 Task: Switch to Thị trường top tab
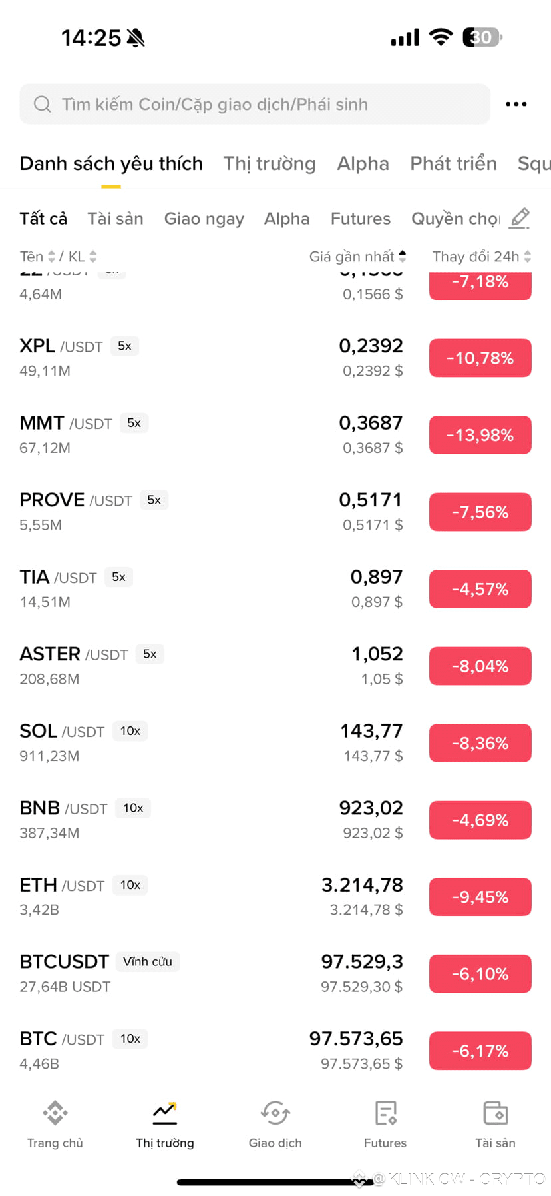270,163
